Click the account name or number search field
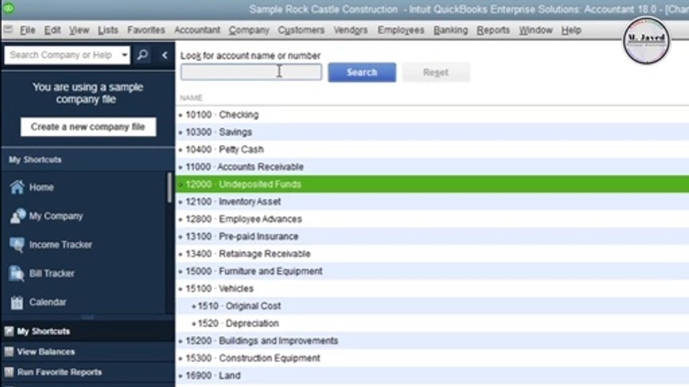 (x=251, y=72)
